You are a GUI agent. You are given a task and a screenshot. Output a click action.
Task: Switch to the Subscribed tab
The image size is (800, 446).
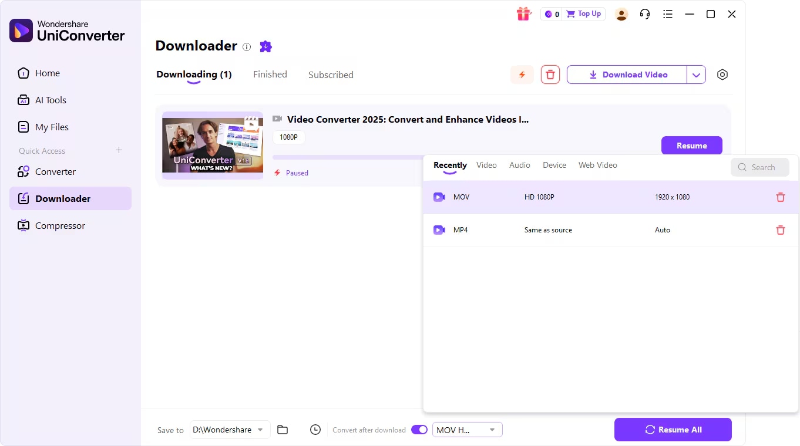[331, 75]
